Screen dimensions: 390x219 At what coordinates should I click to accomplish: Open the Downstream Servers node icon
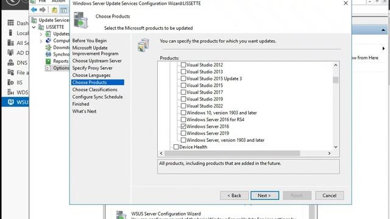click(48, 47)
